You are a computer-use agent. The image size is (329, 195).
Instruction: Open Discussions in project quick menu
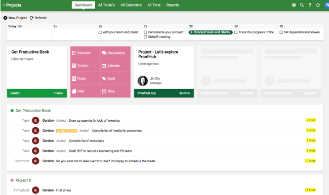(x=115, y=53)
